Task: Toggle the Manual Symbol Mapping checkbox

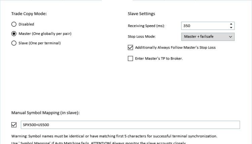Action: click(x=14, y=125)
